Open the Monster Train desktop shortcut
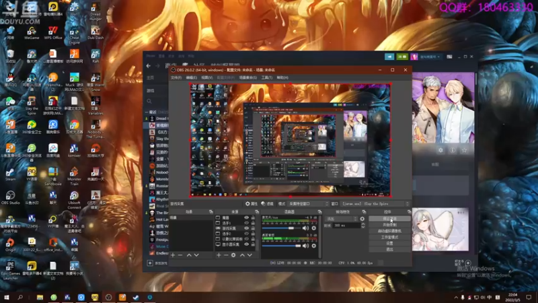 [74, 176]
